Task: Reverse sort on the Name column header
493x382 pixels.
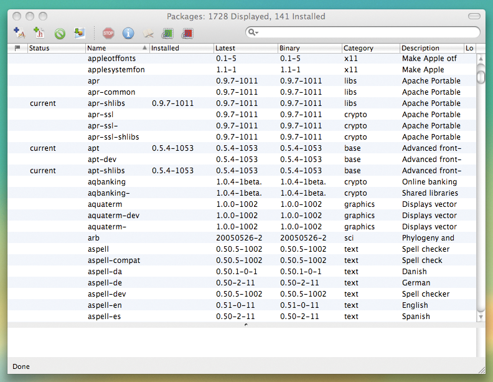Action: coord(117,48)
